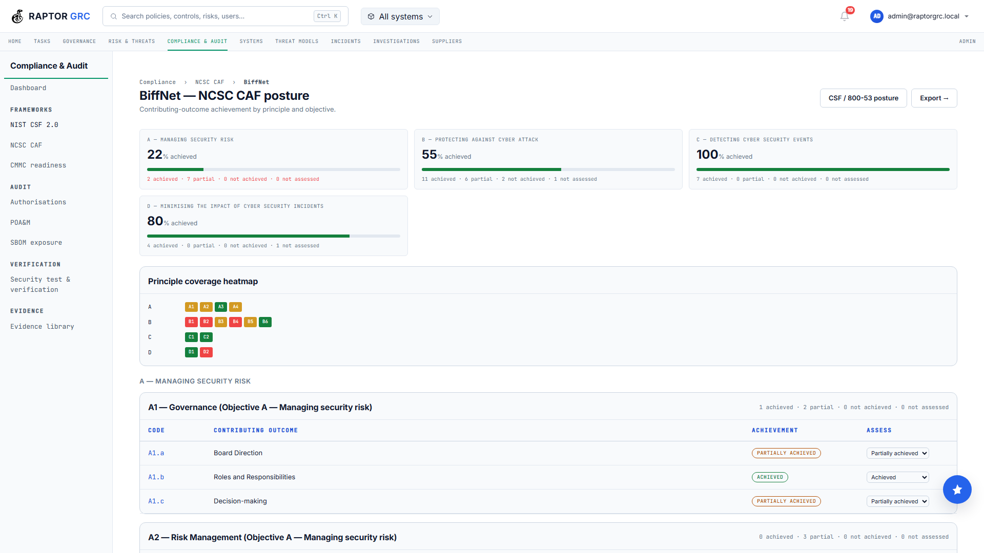Click the A4 heatmap tile
The height and width of the screenshot is (553, 984).
click(236, 307)
